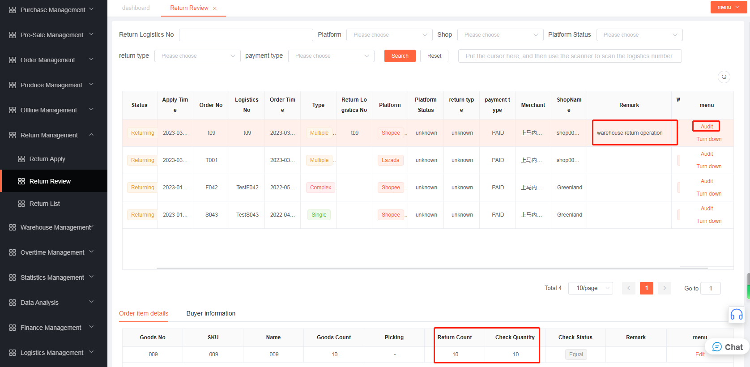Click the Equal check status tag

(x=575, y=354)
